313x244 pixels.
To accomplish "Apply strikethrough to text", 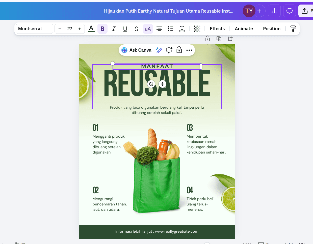I will (137, 29).
